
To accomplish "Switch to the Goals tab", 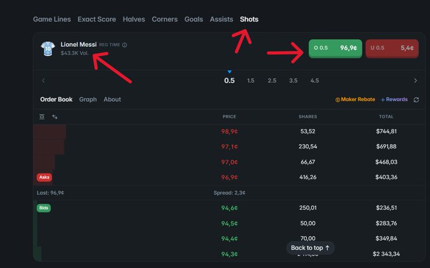I will [193, 19].
